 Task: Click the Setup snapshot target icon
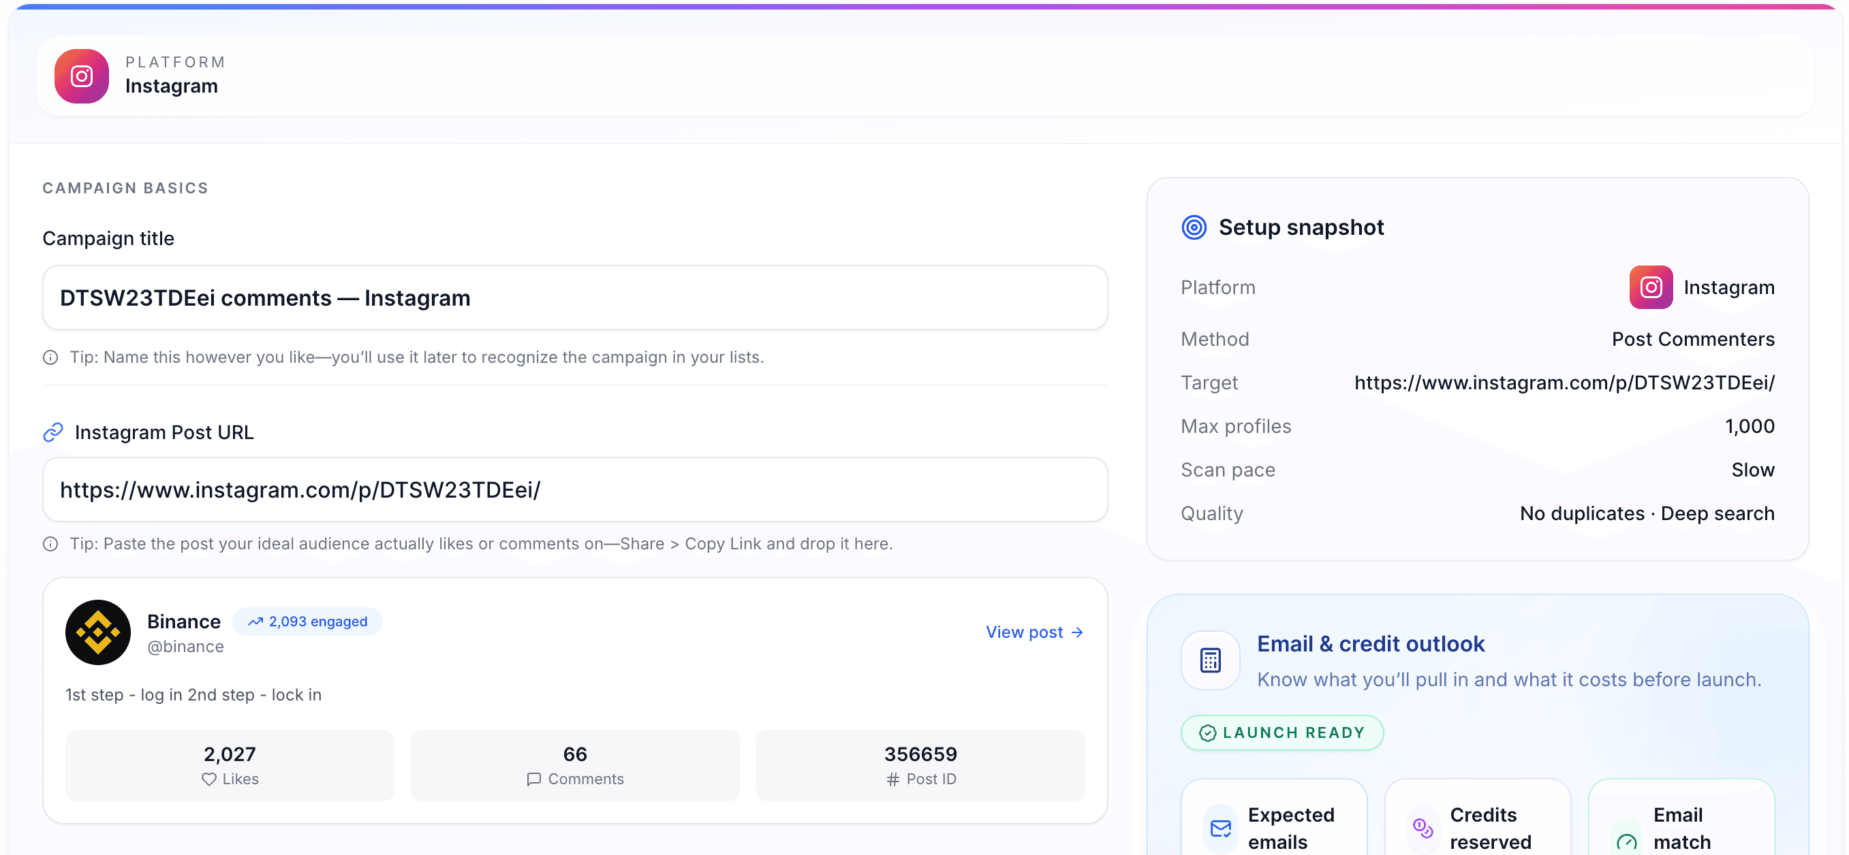[x=1194, y=227]
